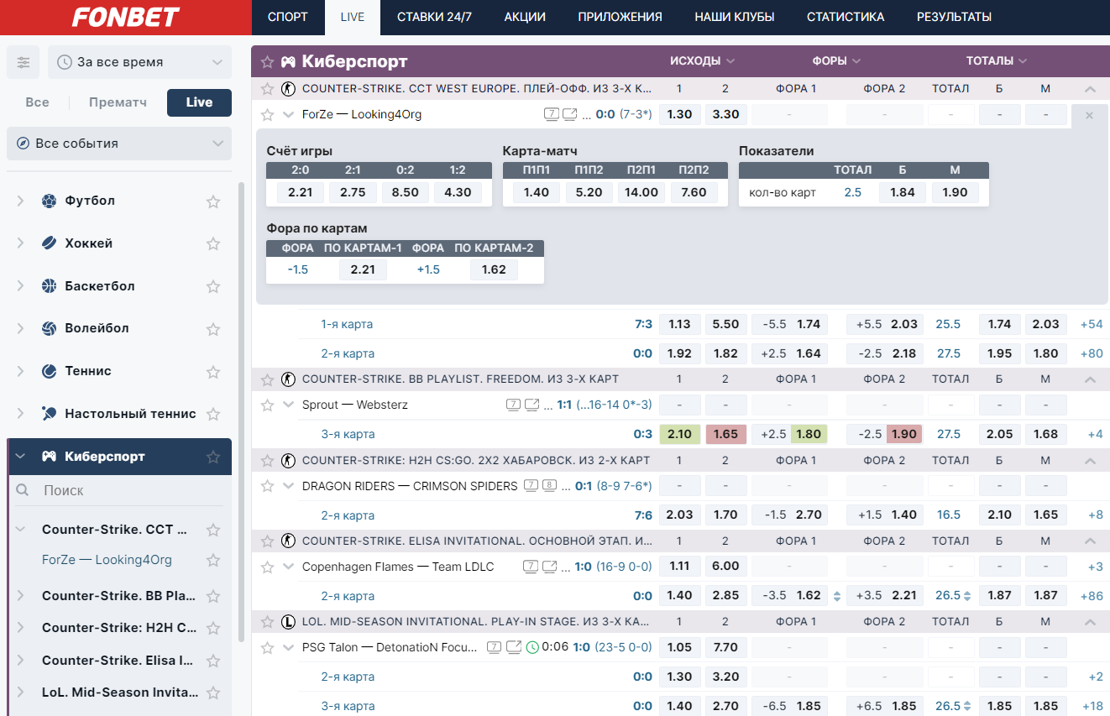Open the СТАТИСТИКА top tab

[846, 17]
